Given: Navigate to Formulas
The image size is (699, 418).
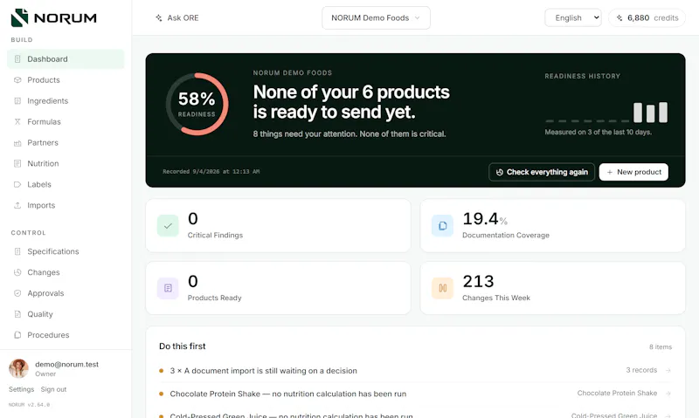Looking at the screenshot, I should (x=66, y=121).
